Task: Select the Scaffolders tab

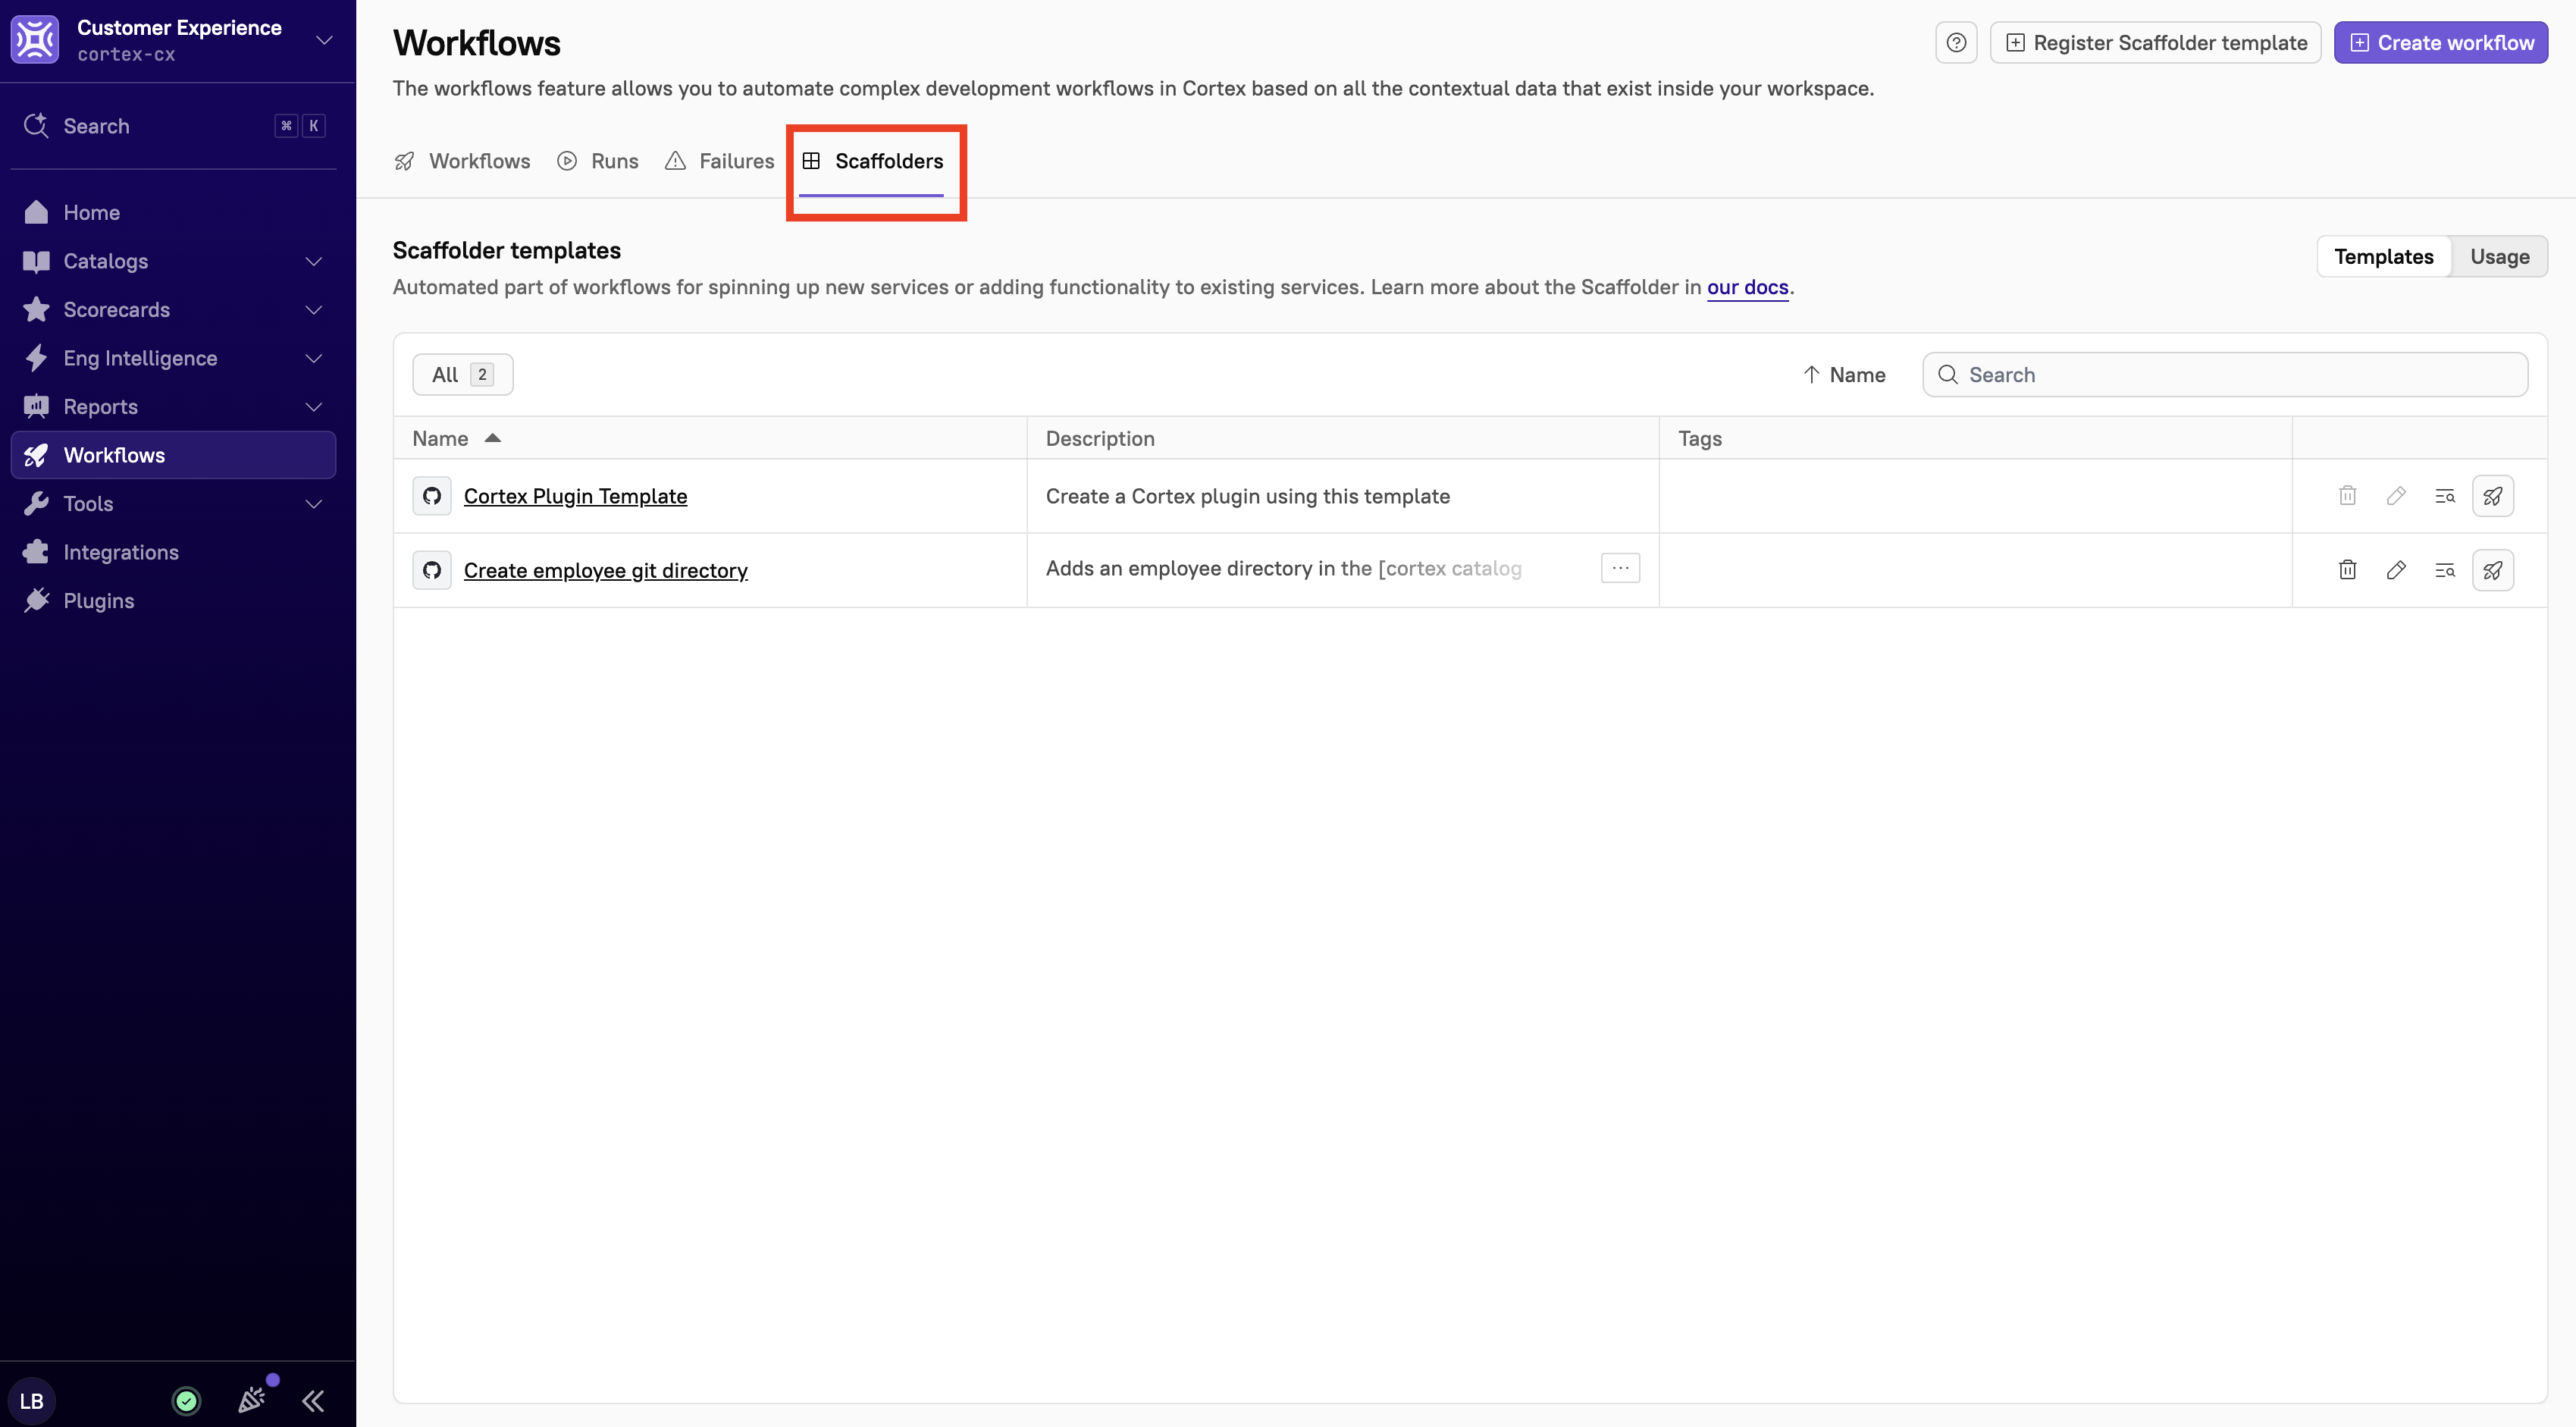Action: click(872, 161)
